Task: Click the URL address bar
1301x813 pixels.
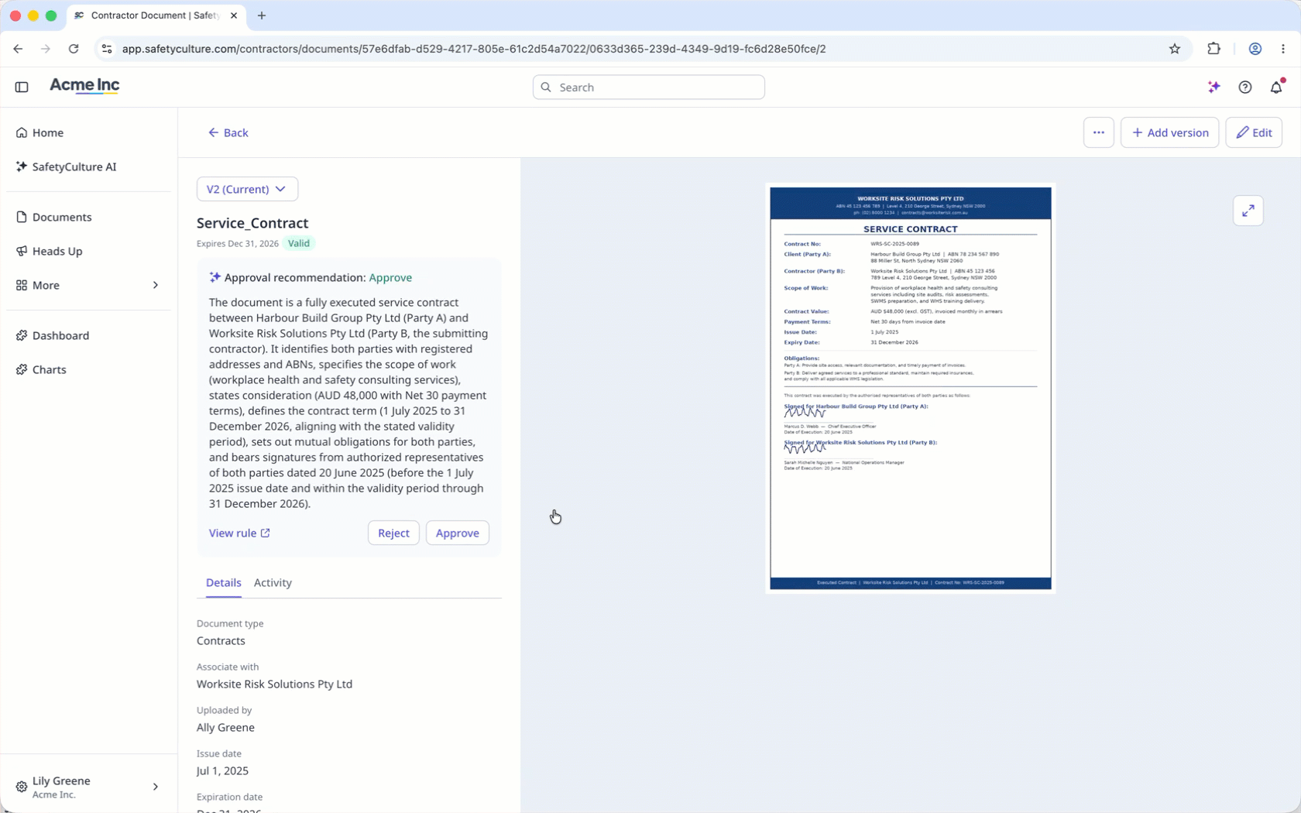Action: click(x=643, y=49)
